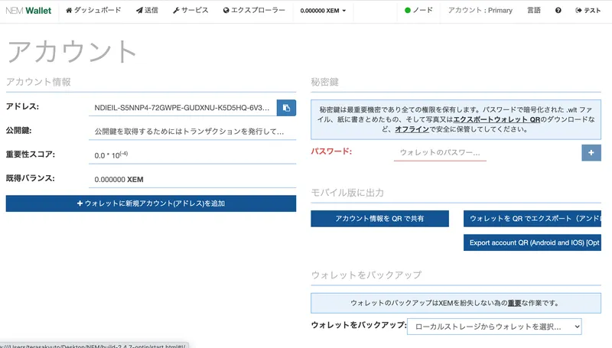The image size is (612, 348).
Task: Click the plus button beside password
Action: pyautogui.click(x=591, y=152)
